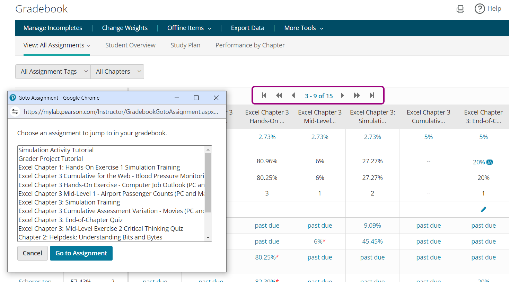Click Pearson icon in popup title bar

pos(13,98)
